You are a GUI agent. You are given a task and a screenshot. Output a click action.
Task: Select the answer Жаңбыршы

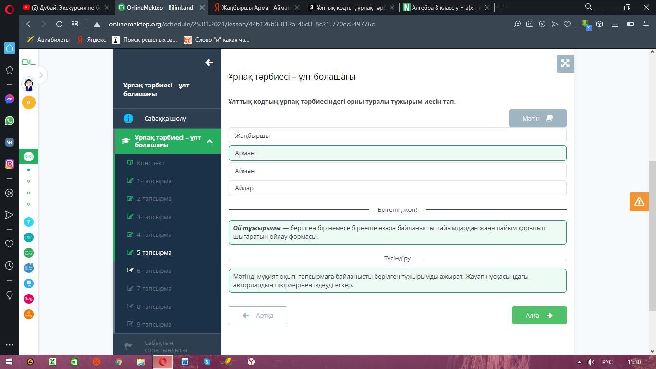398,135
